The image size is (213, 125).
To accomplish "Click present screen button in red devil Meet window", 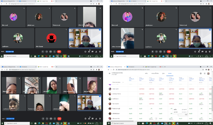I will tap(51, 51).
